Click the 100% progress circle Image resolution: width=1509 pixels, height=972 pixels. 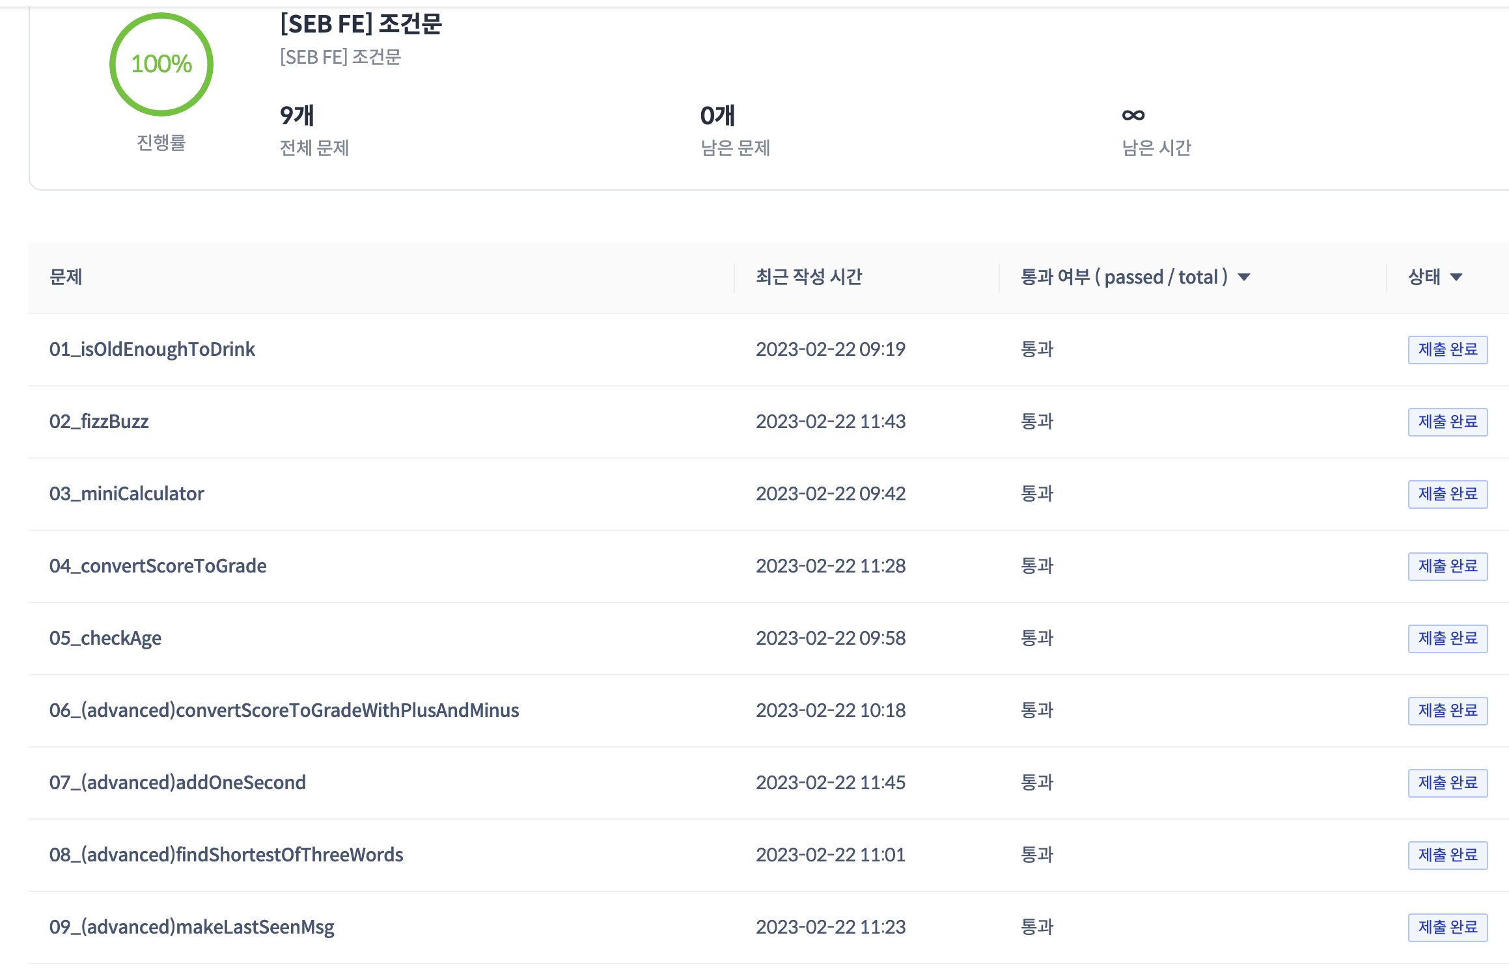pyautogui.click(x=161, y=64)
